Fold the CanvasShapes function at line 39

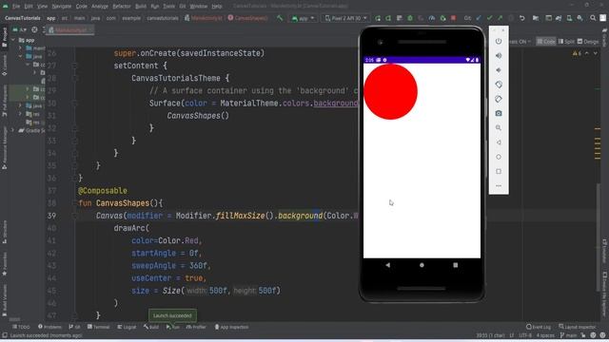pyautogui.click(x=75, y=216)
